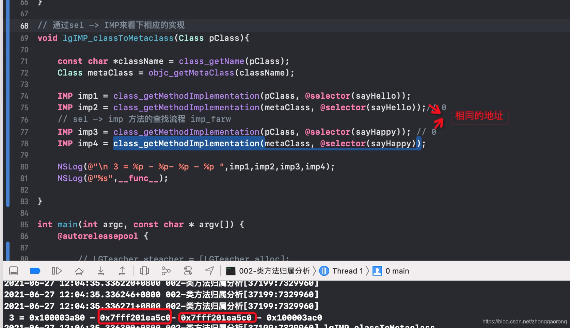Click __func__ on line 81
The image size is (570, 328).
point(139,178)
